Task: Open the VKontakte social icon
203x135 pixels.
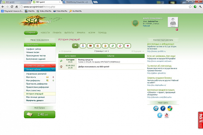Action: (x=156, y=108)
